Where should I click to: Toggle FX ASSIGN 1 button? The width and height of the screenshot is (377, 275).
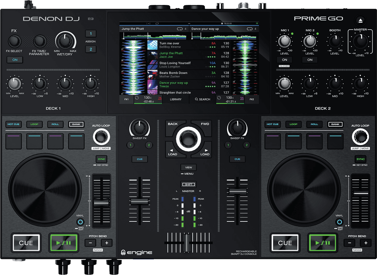91,34
